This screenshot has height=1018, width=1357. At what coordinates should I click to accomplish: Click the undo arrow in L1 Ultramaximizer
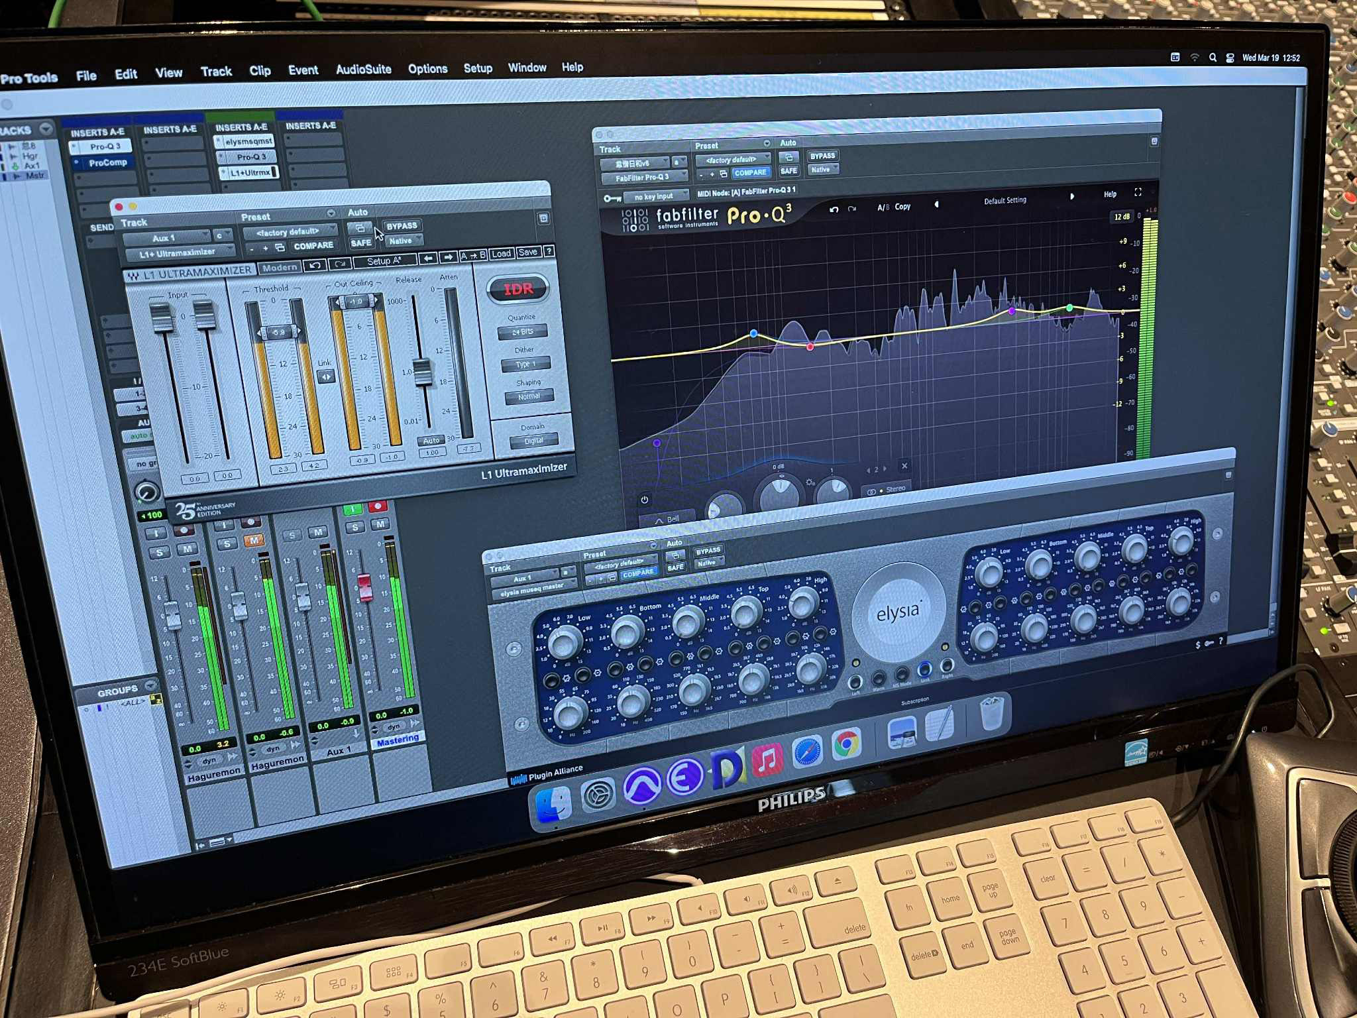315,265
